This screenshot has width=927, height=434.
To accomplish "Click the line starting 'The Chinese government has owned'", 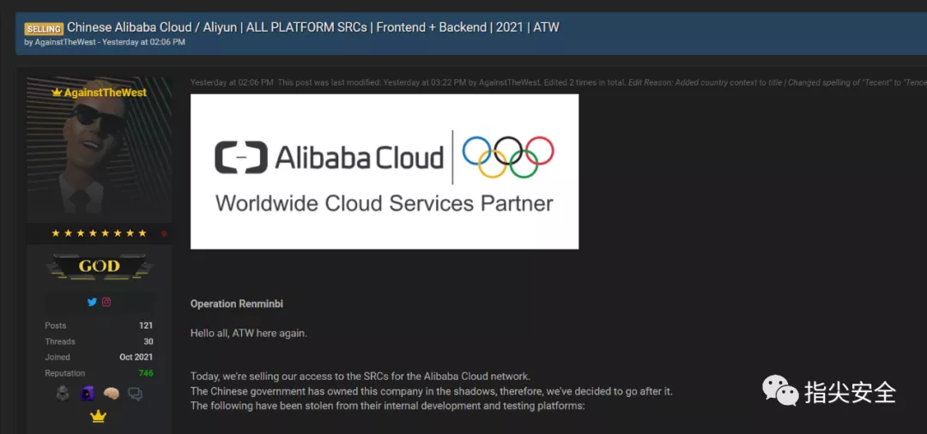I will pyautogui.click(x=432, y=391).
